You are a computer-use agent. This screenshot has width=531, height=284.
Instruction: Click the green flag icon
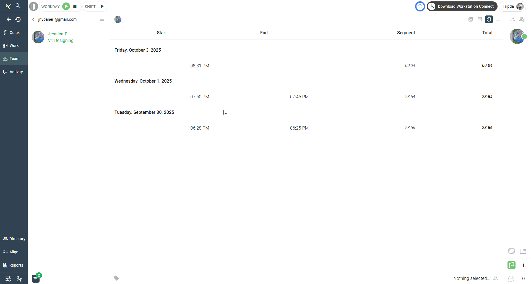[511, 265]
